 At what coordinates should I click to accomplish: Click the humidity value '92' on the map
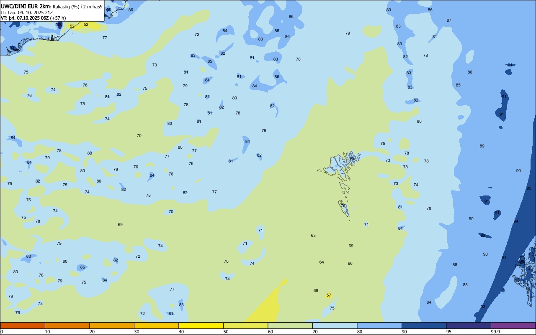(x=483, y=236)
